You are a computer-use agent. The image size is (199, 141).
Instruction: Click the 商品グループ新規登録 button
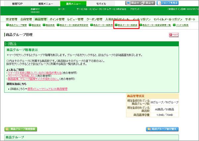coord(21,129)
